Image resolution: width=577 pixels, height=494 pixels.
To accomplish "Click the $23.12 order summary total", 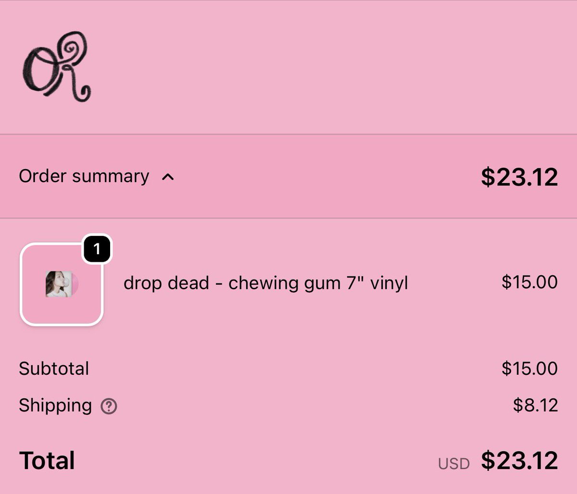I will [x=519, y=177].
